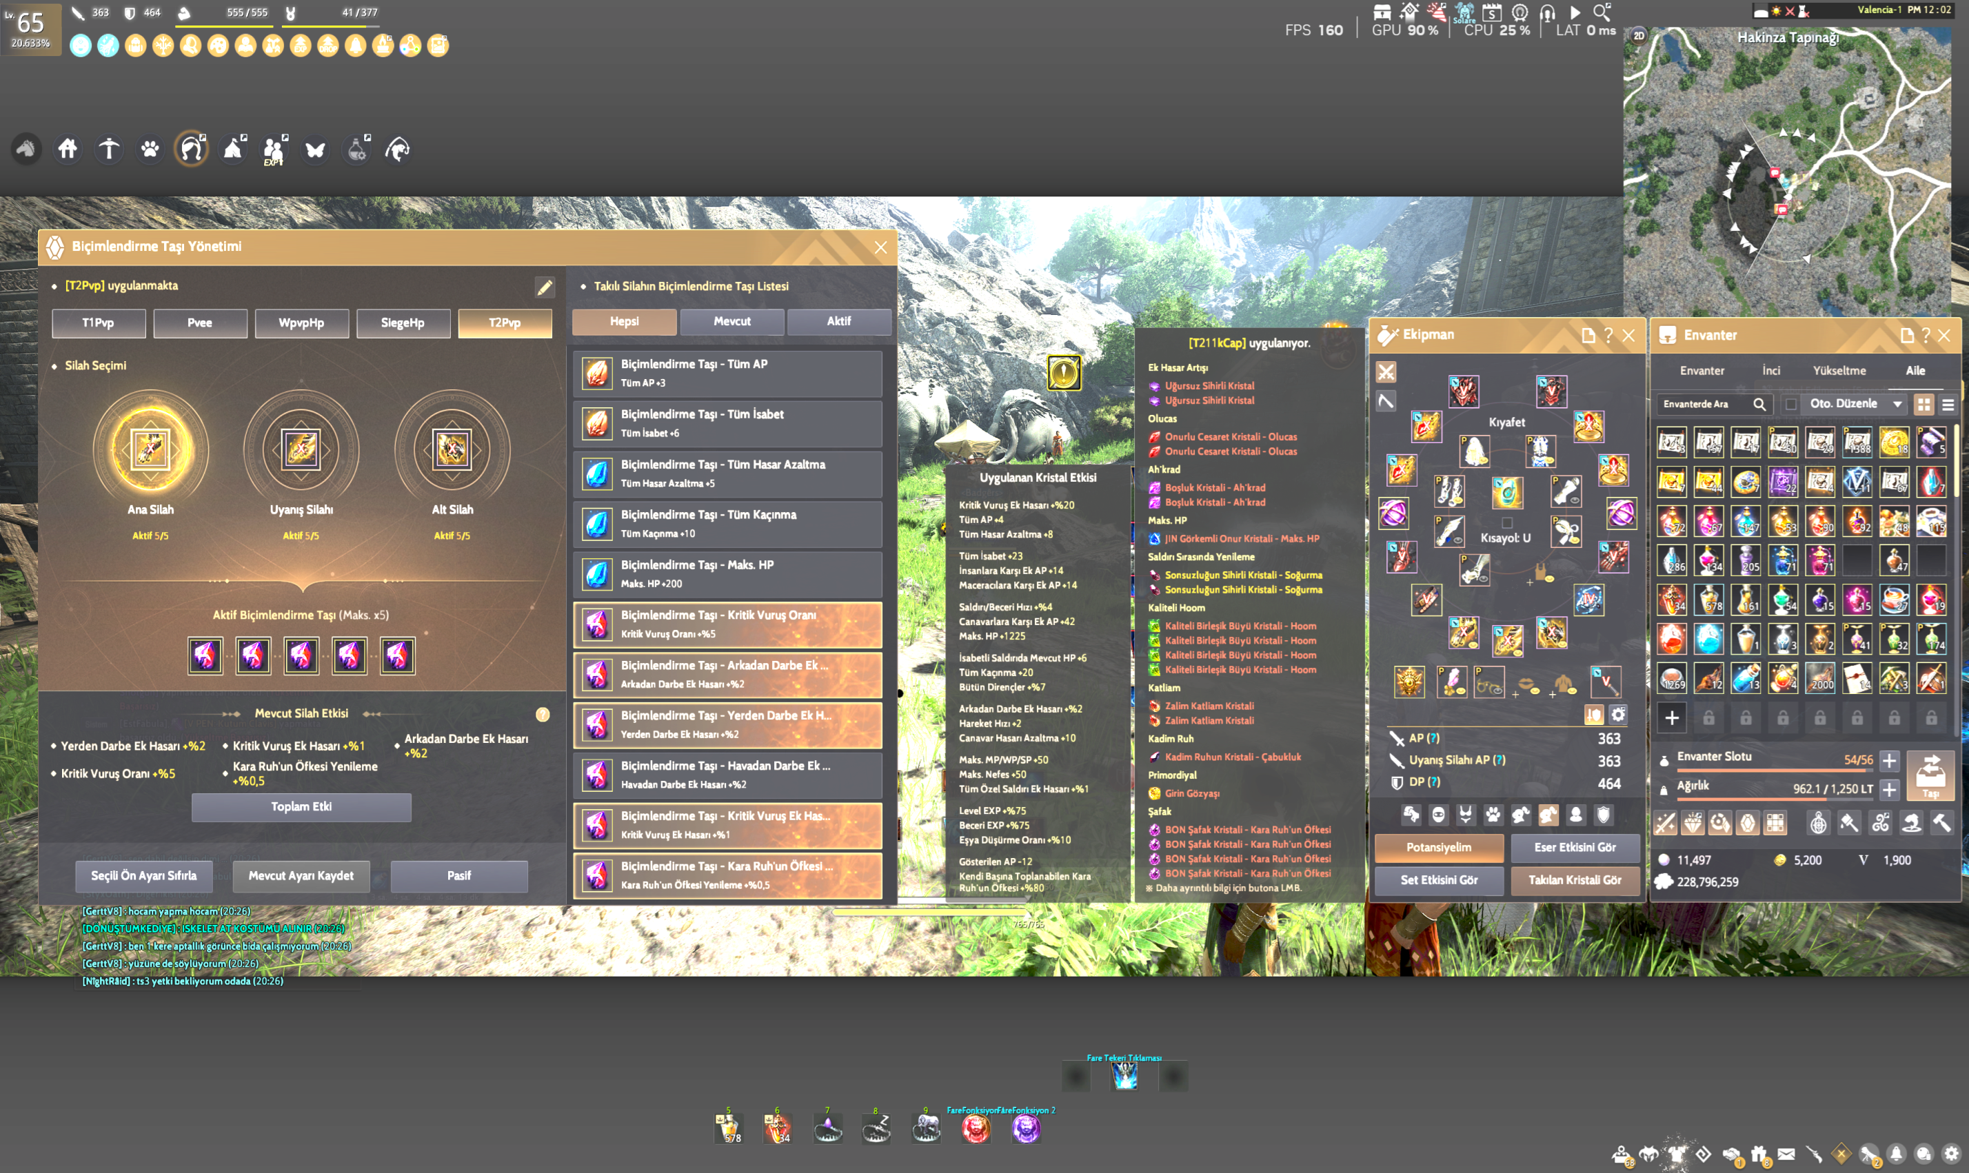Click Eser Etkisini Gör button

click(x=1575, y=847)
